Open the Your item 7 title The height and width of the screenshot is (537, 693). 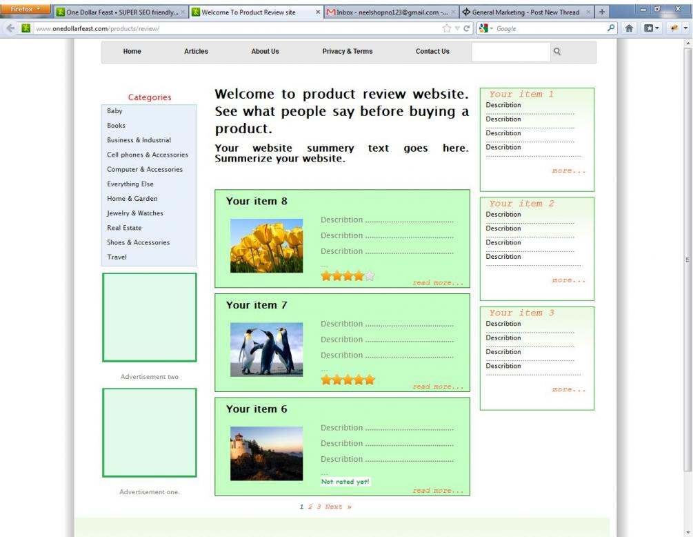(x=257, y=305)
